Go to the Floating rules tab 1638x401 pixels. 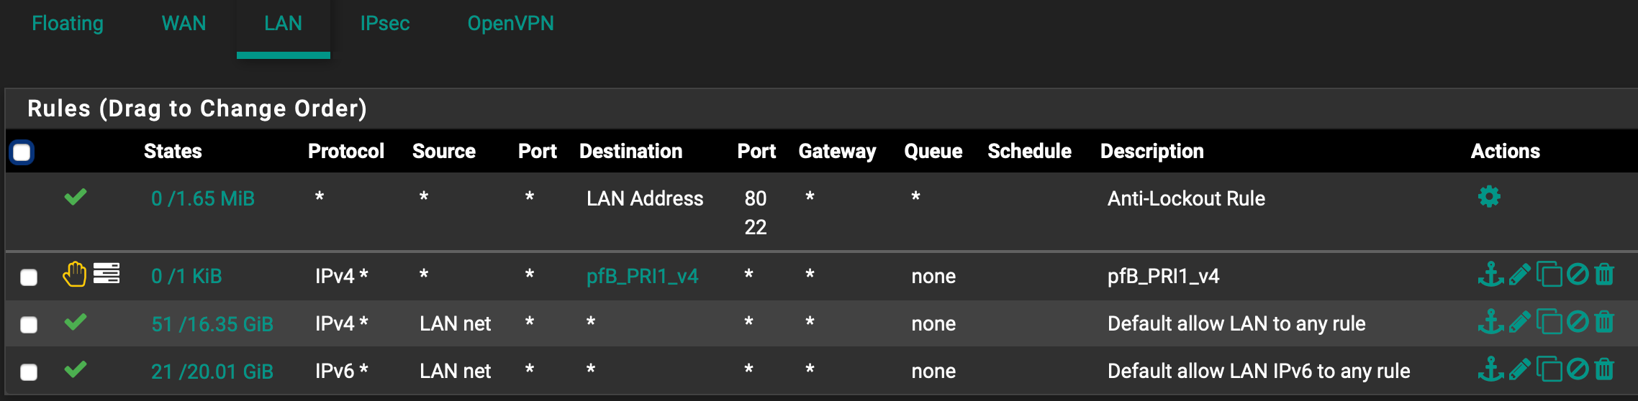(x=68, y=24)
